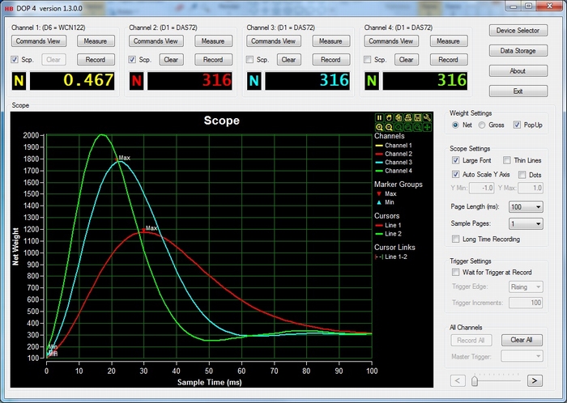Enable the Dots checkbox
567x403 pixels.
point(522,175)
